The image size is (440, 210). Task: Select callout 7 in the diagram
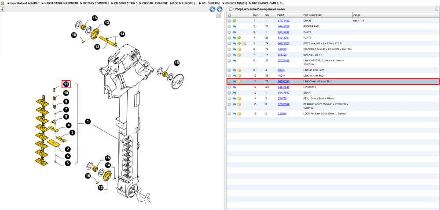click(x=66, y=109)
